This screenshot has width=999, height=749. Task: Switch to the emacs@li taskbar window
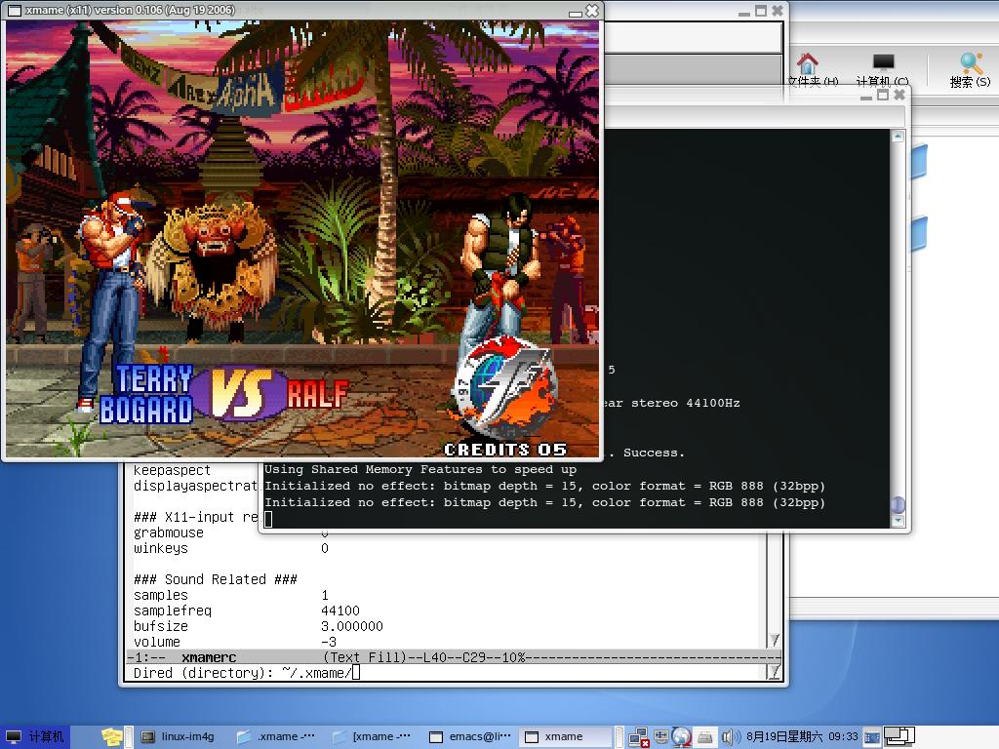point(471,737)
